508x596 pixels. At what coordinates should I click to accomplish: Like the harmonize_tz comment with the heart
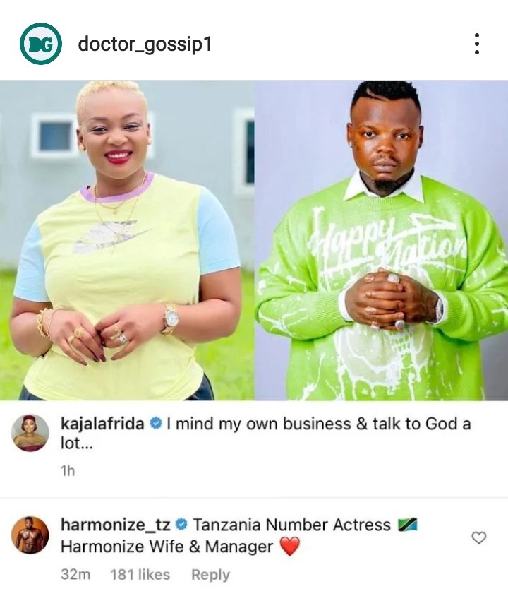coord(479,537)
